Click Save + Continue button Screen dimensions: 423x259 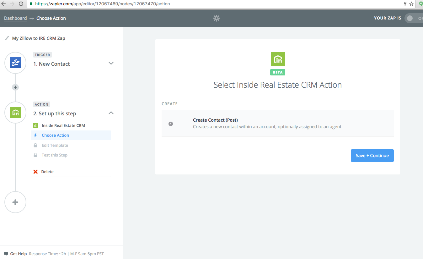click(x=372, y=156)
